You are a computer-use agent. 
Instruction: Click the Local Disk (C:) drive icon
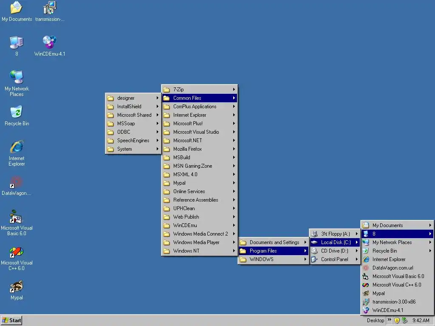point(314,242)
